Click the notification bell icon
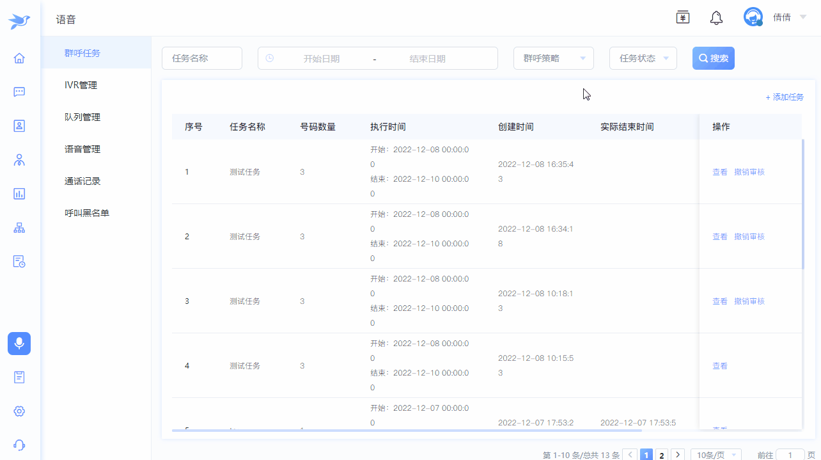 click(x=716, y=18)
